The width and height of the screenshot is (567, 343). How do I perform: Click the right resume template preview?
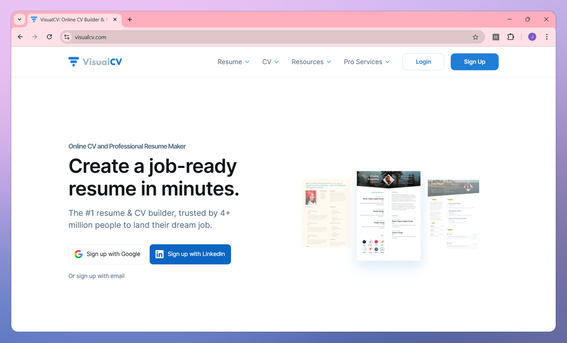coord(453,214)
